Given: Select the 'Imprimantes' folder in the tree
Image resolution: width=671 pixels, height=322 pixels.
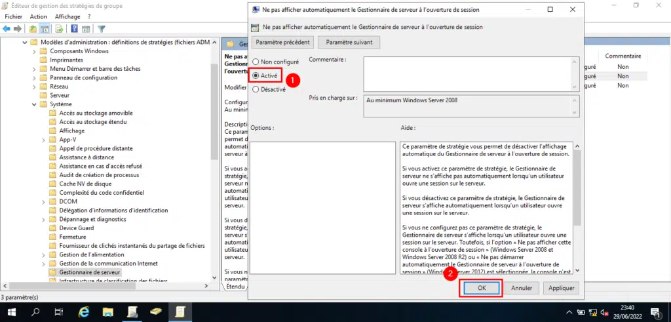Looking at the screenshot, I should [x=66, y=60].
